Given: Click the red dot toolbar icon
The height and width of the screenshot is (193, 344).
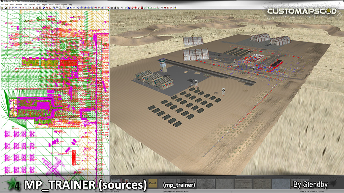Looking at the screenshot, I should (109, 8).
